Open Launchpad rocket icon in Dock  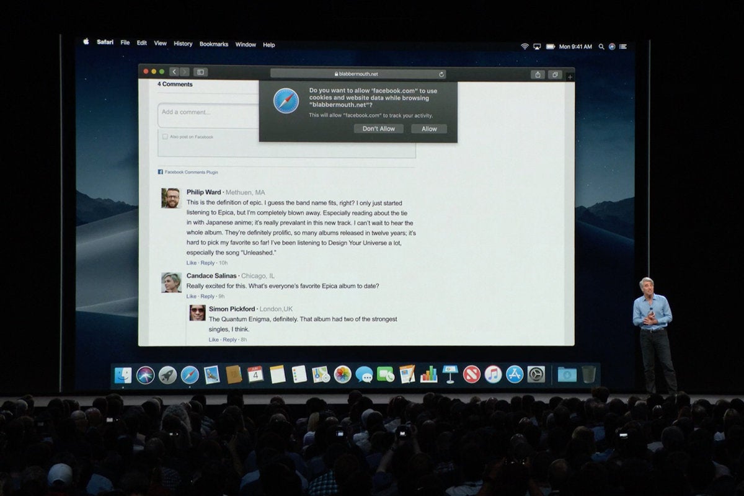tap(167, 374)
